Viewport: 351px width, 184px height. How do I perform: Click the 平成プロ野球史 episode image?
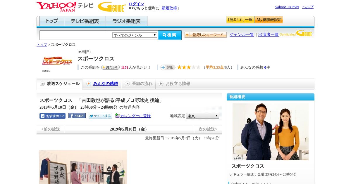[x=83, y=167]
